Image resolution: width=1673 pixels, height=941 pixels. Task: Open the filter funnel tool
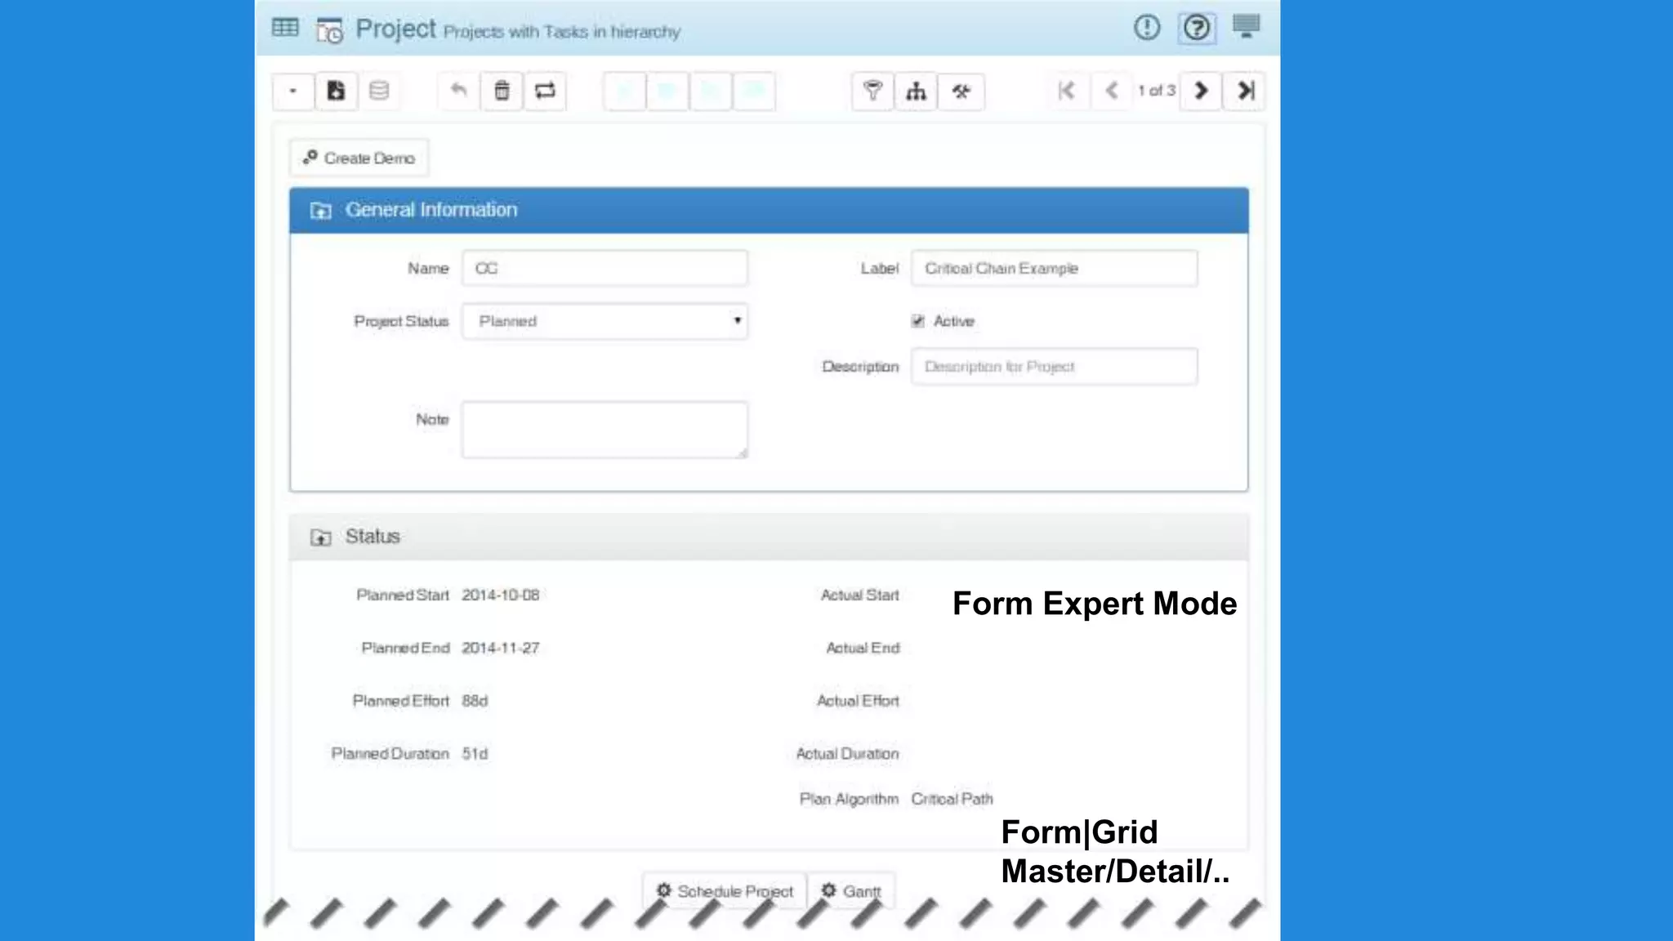pyautogui.click(x=872, y=91)
